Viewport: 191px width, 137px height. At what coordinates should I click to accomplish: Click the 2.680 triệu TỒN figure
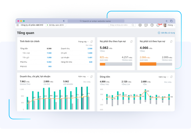click(146, 82)
